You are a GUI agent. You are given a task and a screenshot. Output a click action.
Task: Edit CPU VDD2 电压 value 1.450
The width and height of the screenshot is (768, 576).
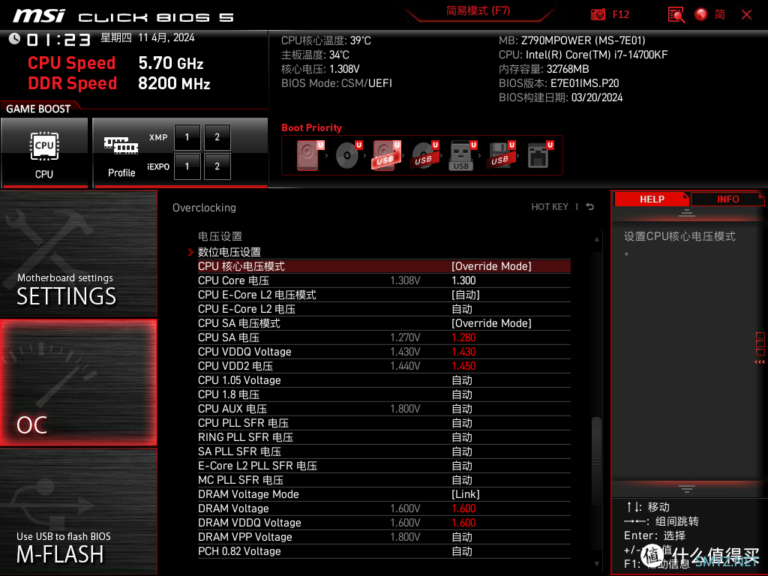tap(463, 366)
